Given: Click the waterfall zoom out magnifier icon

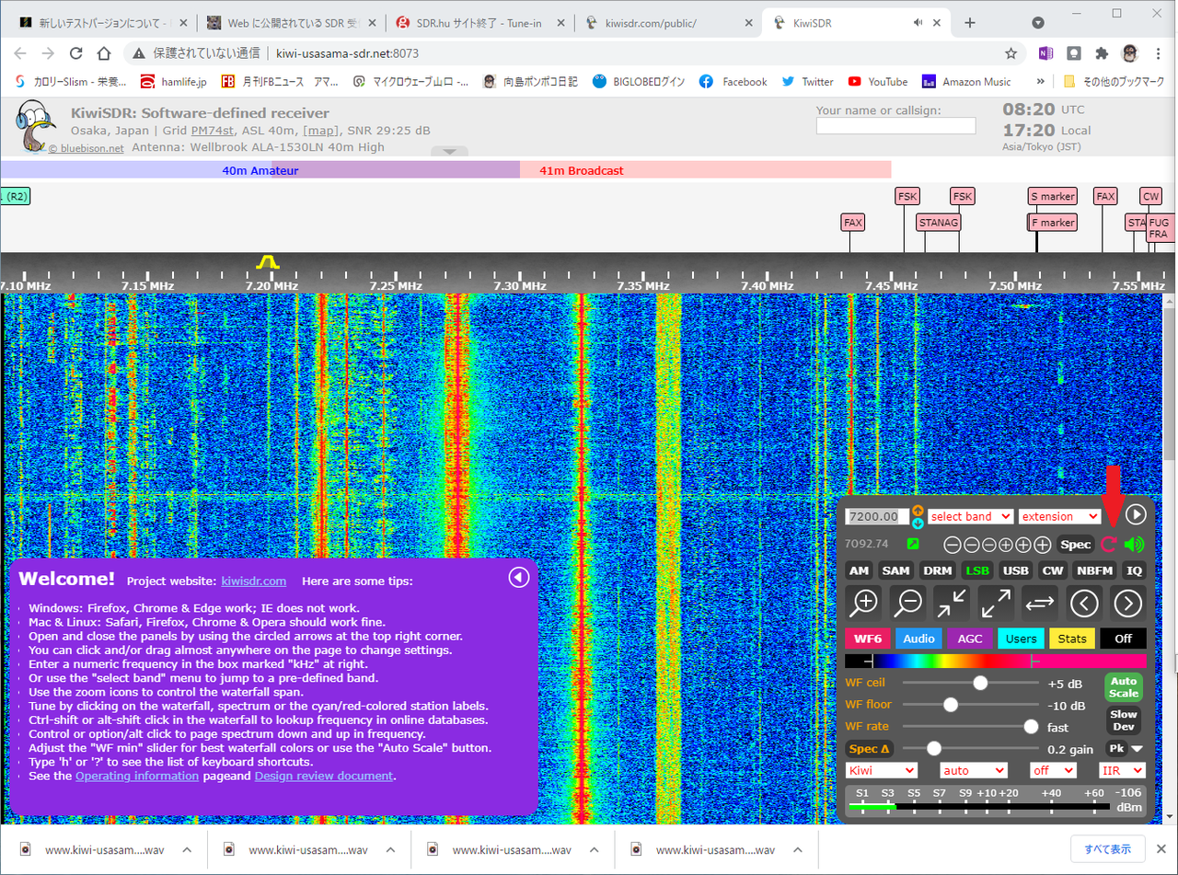Looking at the screenshot, I should click(x=908, y=603).
